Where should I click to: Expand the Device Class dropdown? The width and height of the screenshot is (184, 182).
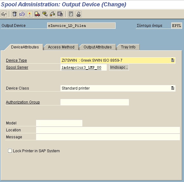(x=173, y=88)
